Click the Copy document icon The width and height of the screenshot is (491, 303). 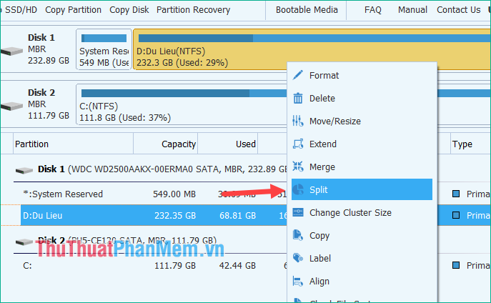pos(298,235)
